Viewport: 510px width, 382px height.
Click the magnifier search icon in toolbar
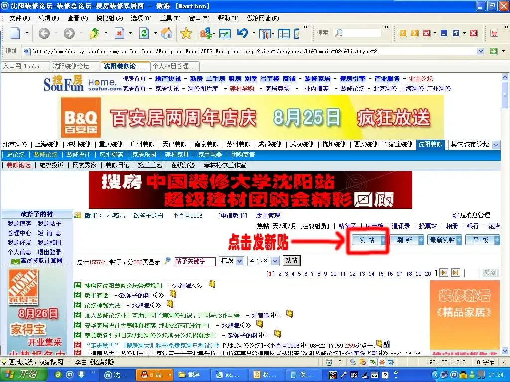click(x=339, y=33)
